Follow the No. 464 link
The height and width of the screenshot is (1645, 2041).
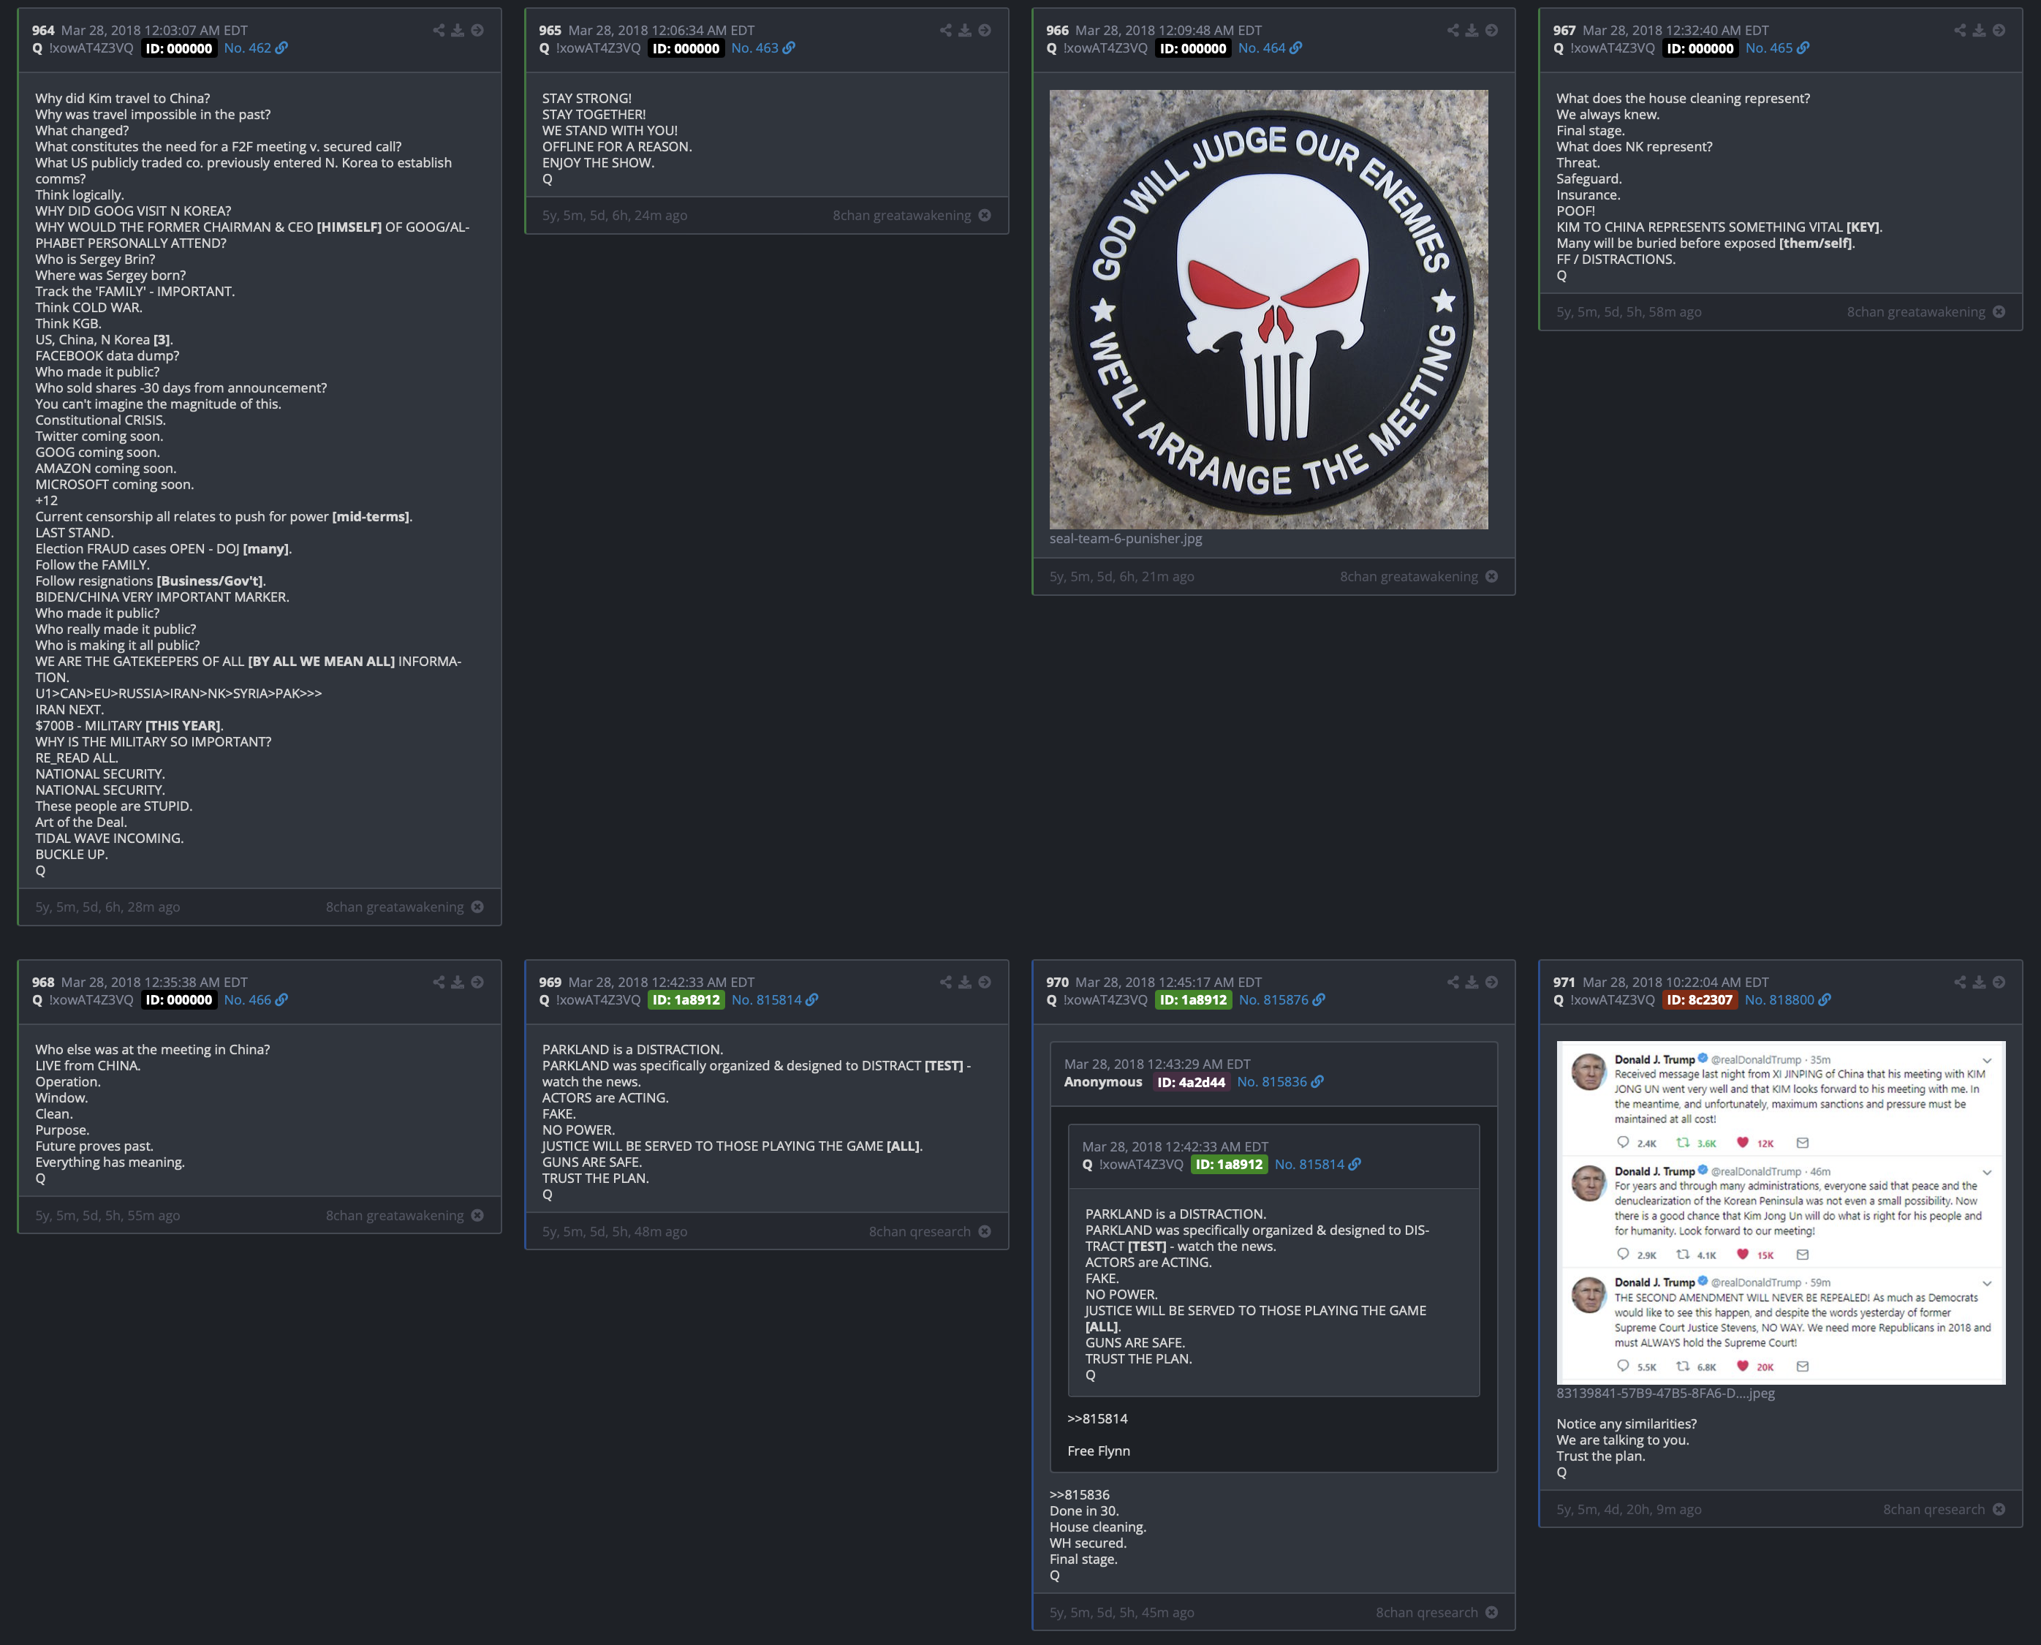(1270, 48)
